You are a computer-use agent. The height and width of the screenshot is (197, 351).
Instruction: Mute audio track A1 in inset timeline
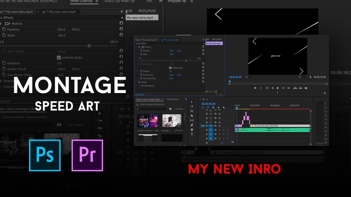coord(219,130)
